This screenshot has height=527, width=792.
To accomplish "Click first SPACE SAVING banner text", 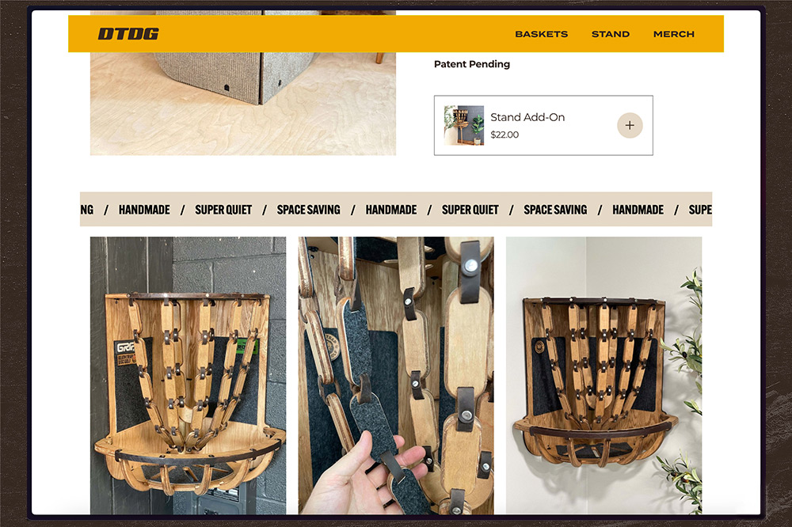I will coord(309,210).
